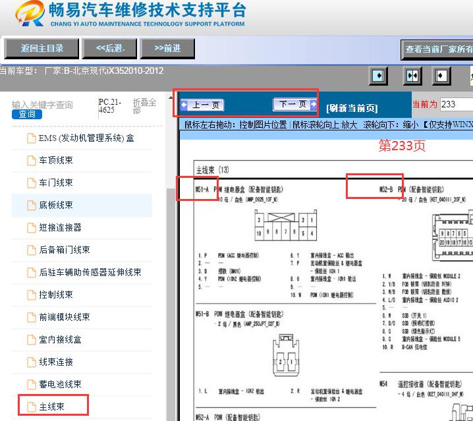Screen dimensions: 473x421
Task: Click the PC.21-4625 text
Action: 109,106
